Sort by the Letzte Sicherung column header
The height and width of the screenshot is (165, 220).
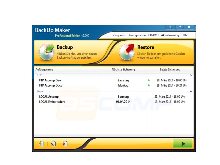pos(170,70)
